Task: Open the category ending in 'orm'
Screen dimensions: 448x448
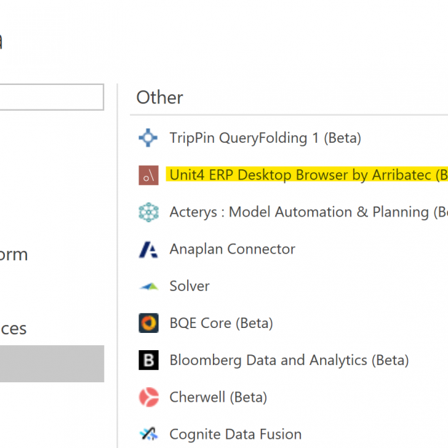Action: click(14, 254)
